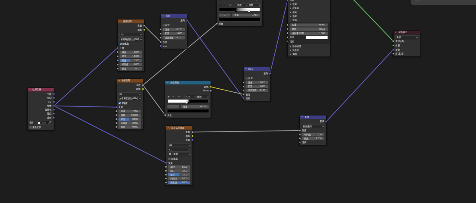Expand the Emission (自发光) panel in Principled BSDF
This screenshot has height=203, width=476.
[x=296, y=50]
